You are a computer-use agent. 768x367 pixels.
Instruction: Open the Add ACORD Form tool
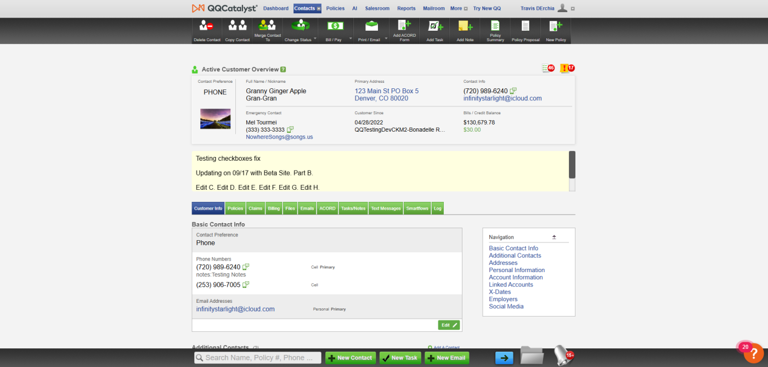pos(404,26)
